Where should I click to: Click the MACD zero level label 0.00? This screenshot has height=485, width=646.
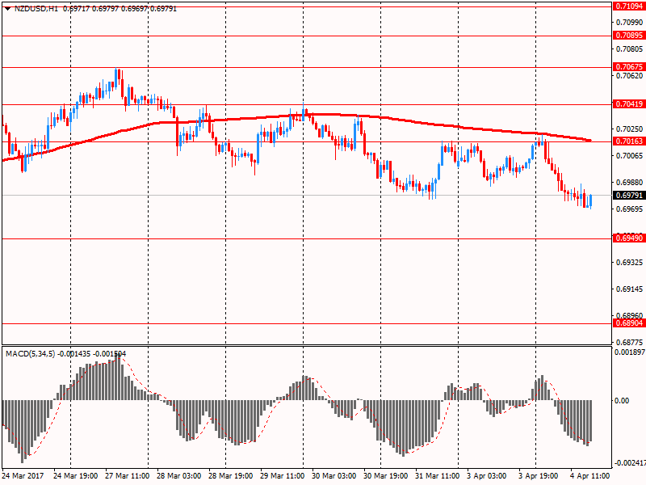622,400
